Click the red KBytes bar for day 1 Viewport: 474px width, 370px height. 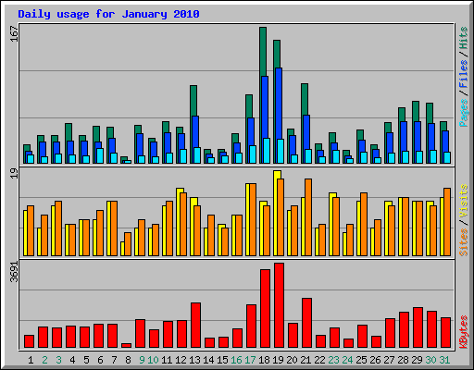click(29, 341)
